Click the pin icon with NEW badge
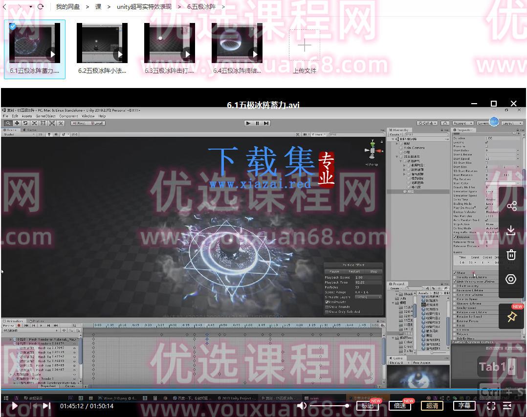 tap(511, 316)
